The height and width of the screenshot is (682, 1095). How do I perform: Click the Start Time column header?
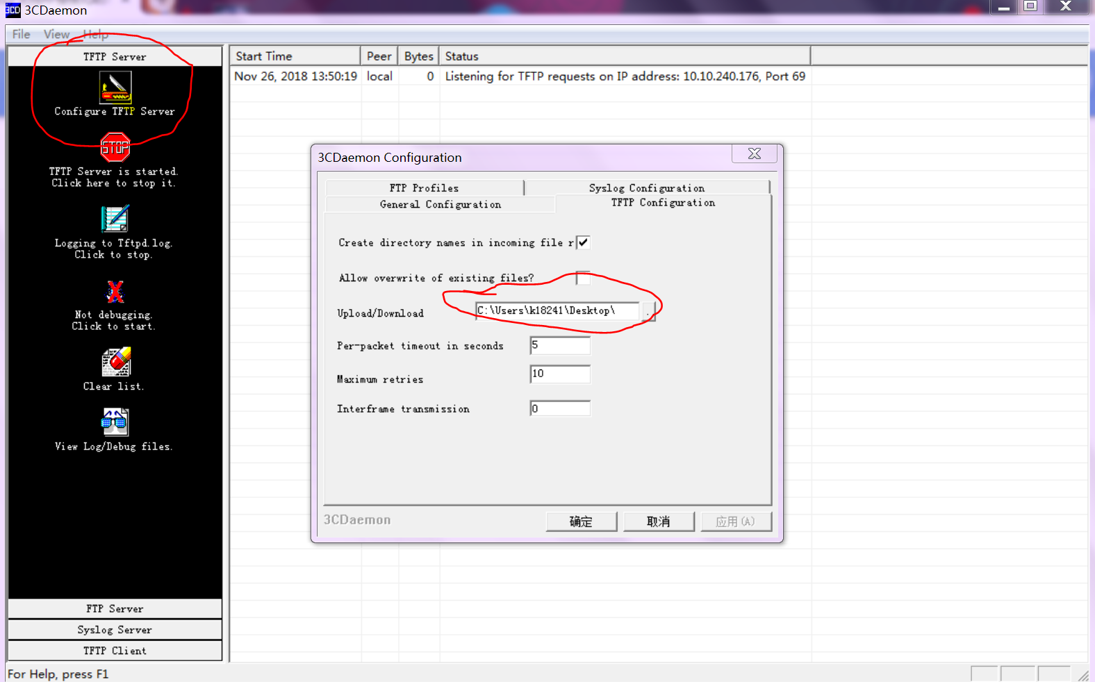pos(295,56)
